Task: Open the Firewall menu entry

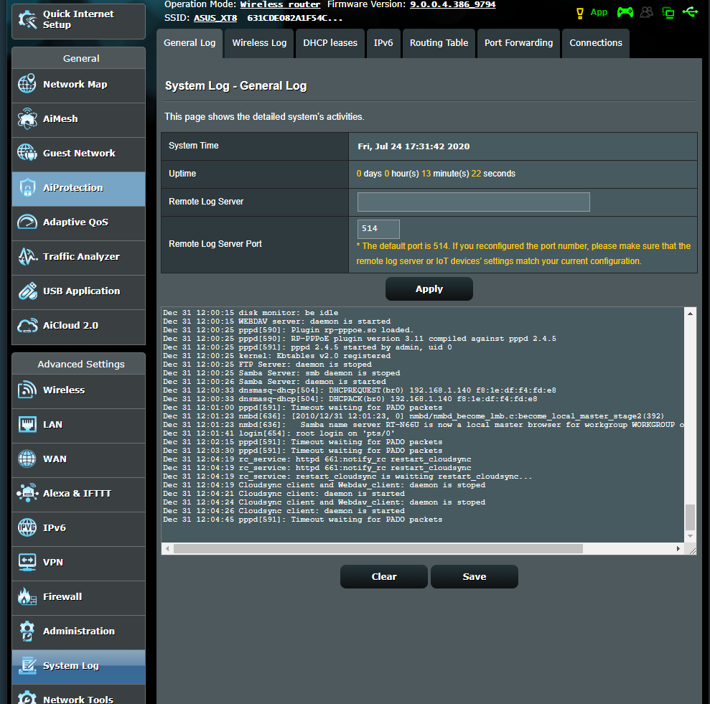Action: (x=79, y=596)
